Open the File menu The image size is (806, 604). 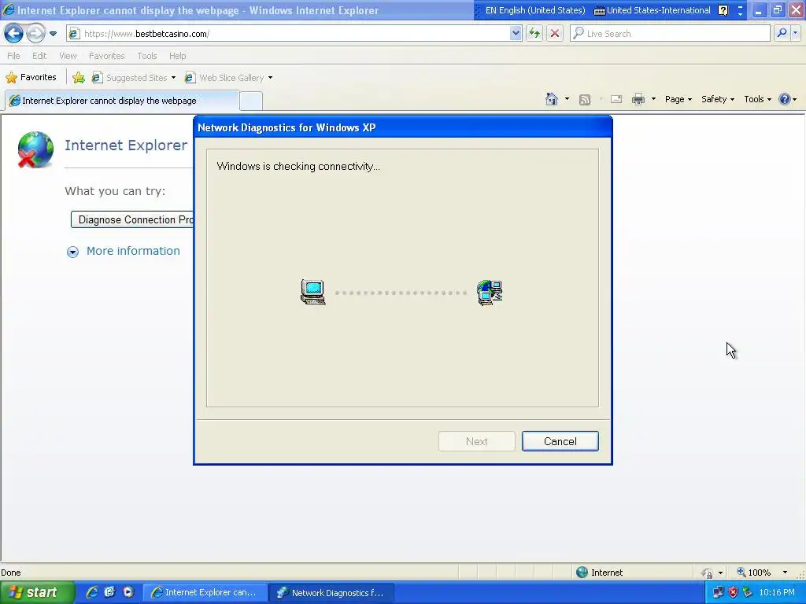coord(14,56)
